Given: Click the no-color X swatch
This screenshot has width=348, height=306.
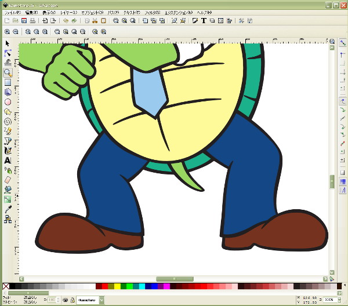Looking at the screenshot, I should click(x=6, y=286).
